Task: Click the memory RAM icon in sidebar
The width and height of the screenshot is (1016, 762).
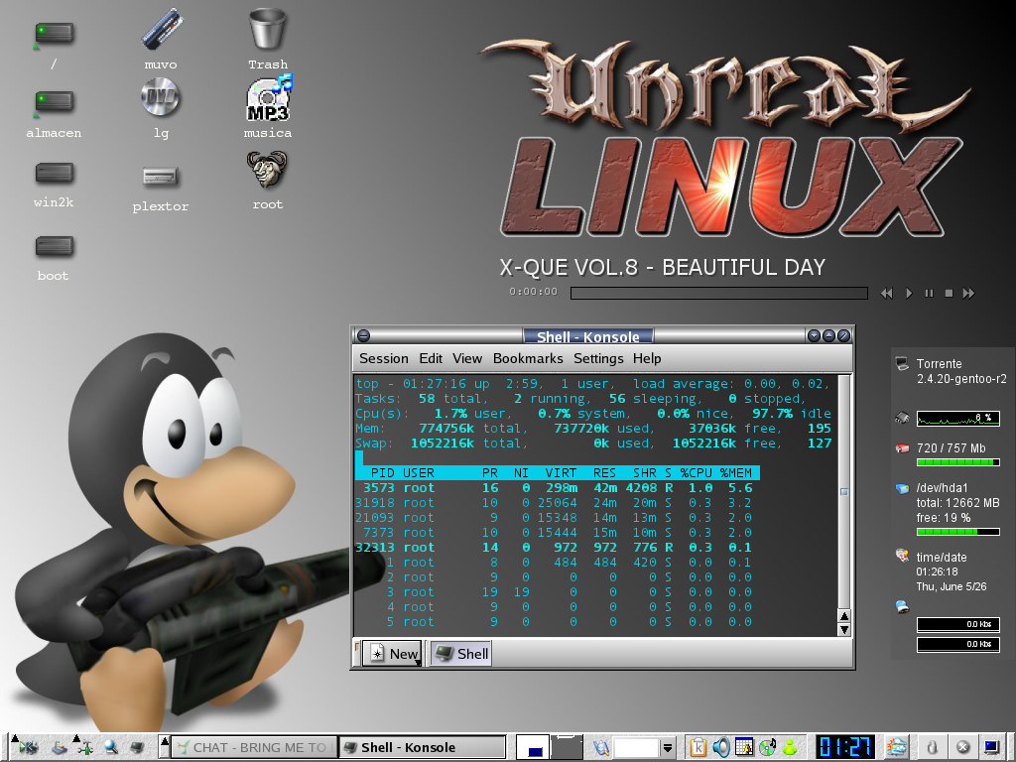Action: pyautogui.click(x=902, y=448)
